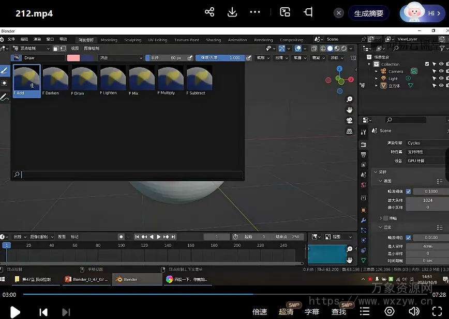The width and height of the screenshot is (449, 319).
Task: Click the zoom magnifier icon in viewport
Action: click(350, 100)
